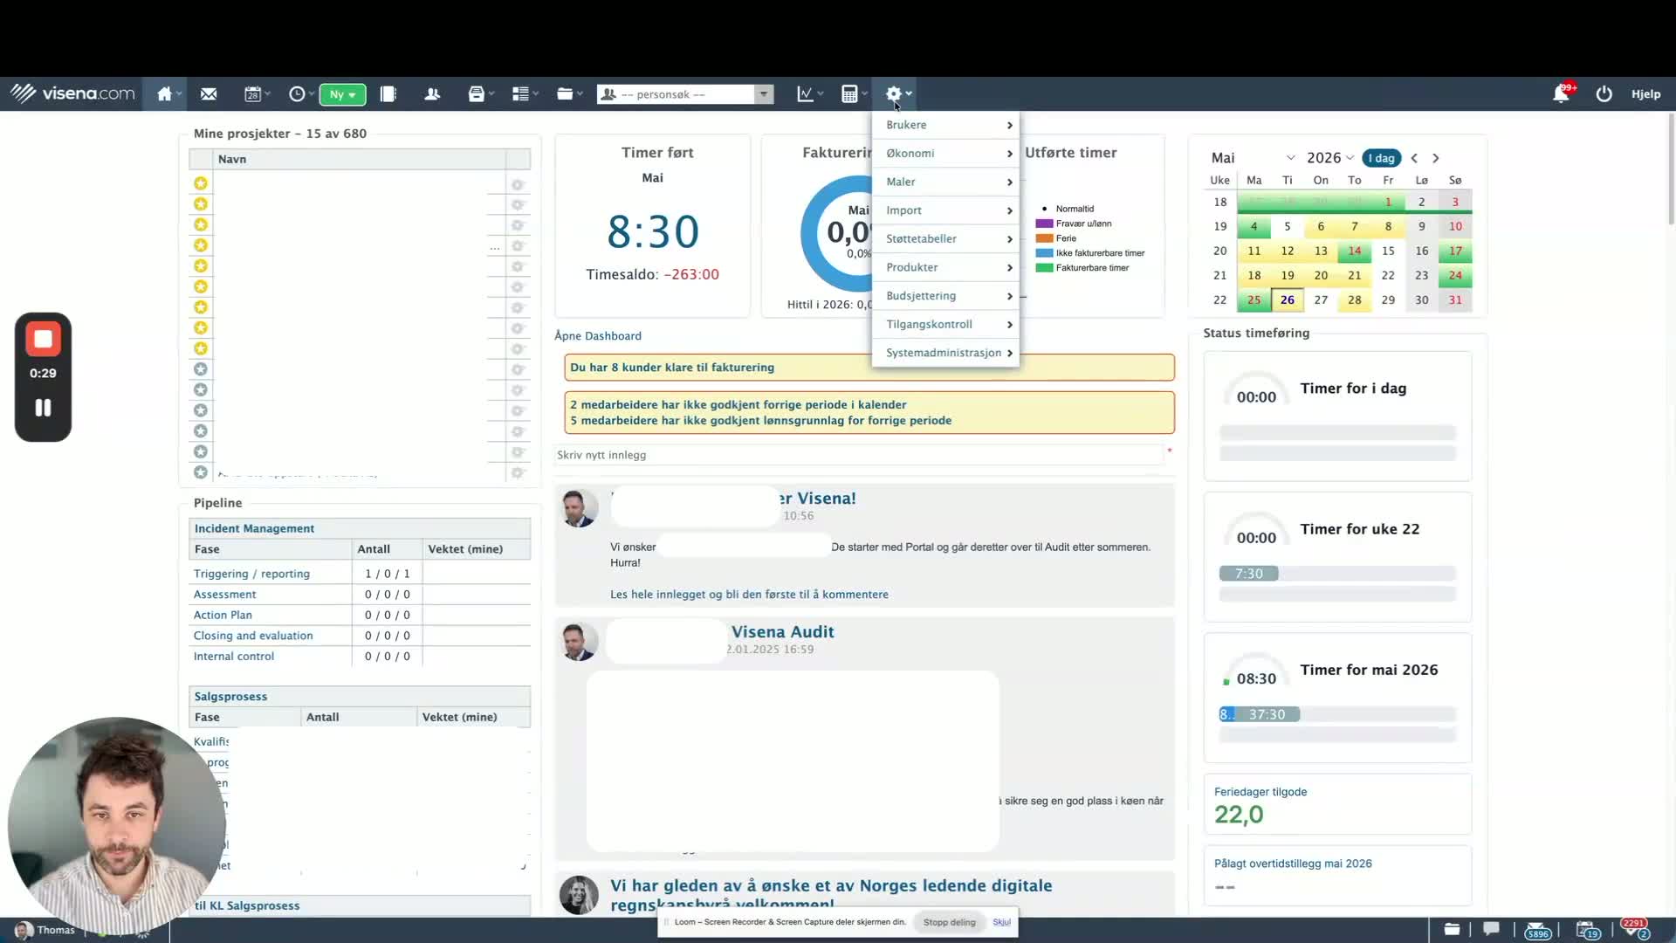Expand the Import submenu
The height and width of the screenshot is (943, 1676).
tap(945, 210)
